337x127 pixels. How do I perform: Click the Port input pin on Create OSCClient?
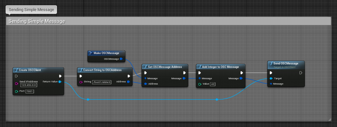(x=16, y=91)
